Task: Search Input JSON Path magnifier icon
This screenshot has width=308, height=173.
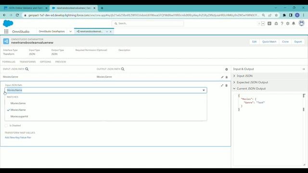Action: 27,69
